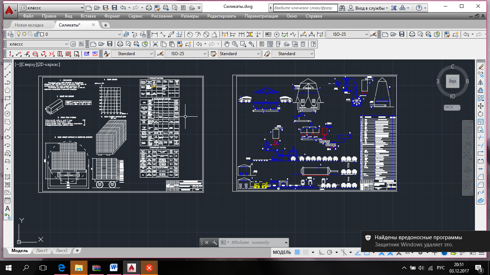490x275 pixels.
Task: Toggle snap mode in status bar
Action: tap(306, 252)
